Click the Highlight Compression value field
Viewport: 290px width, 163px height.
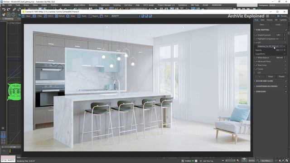coord(279,39)
